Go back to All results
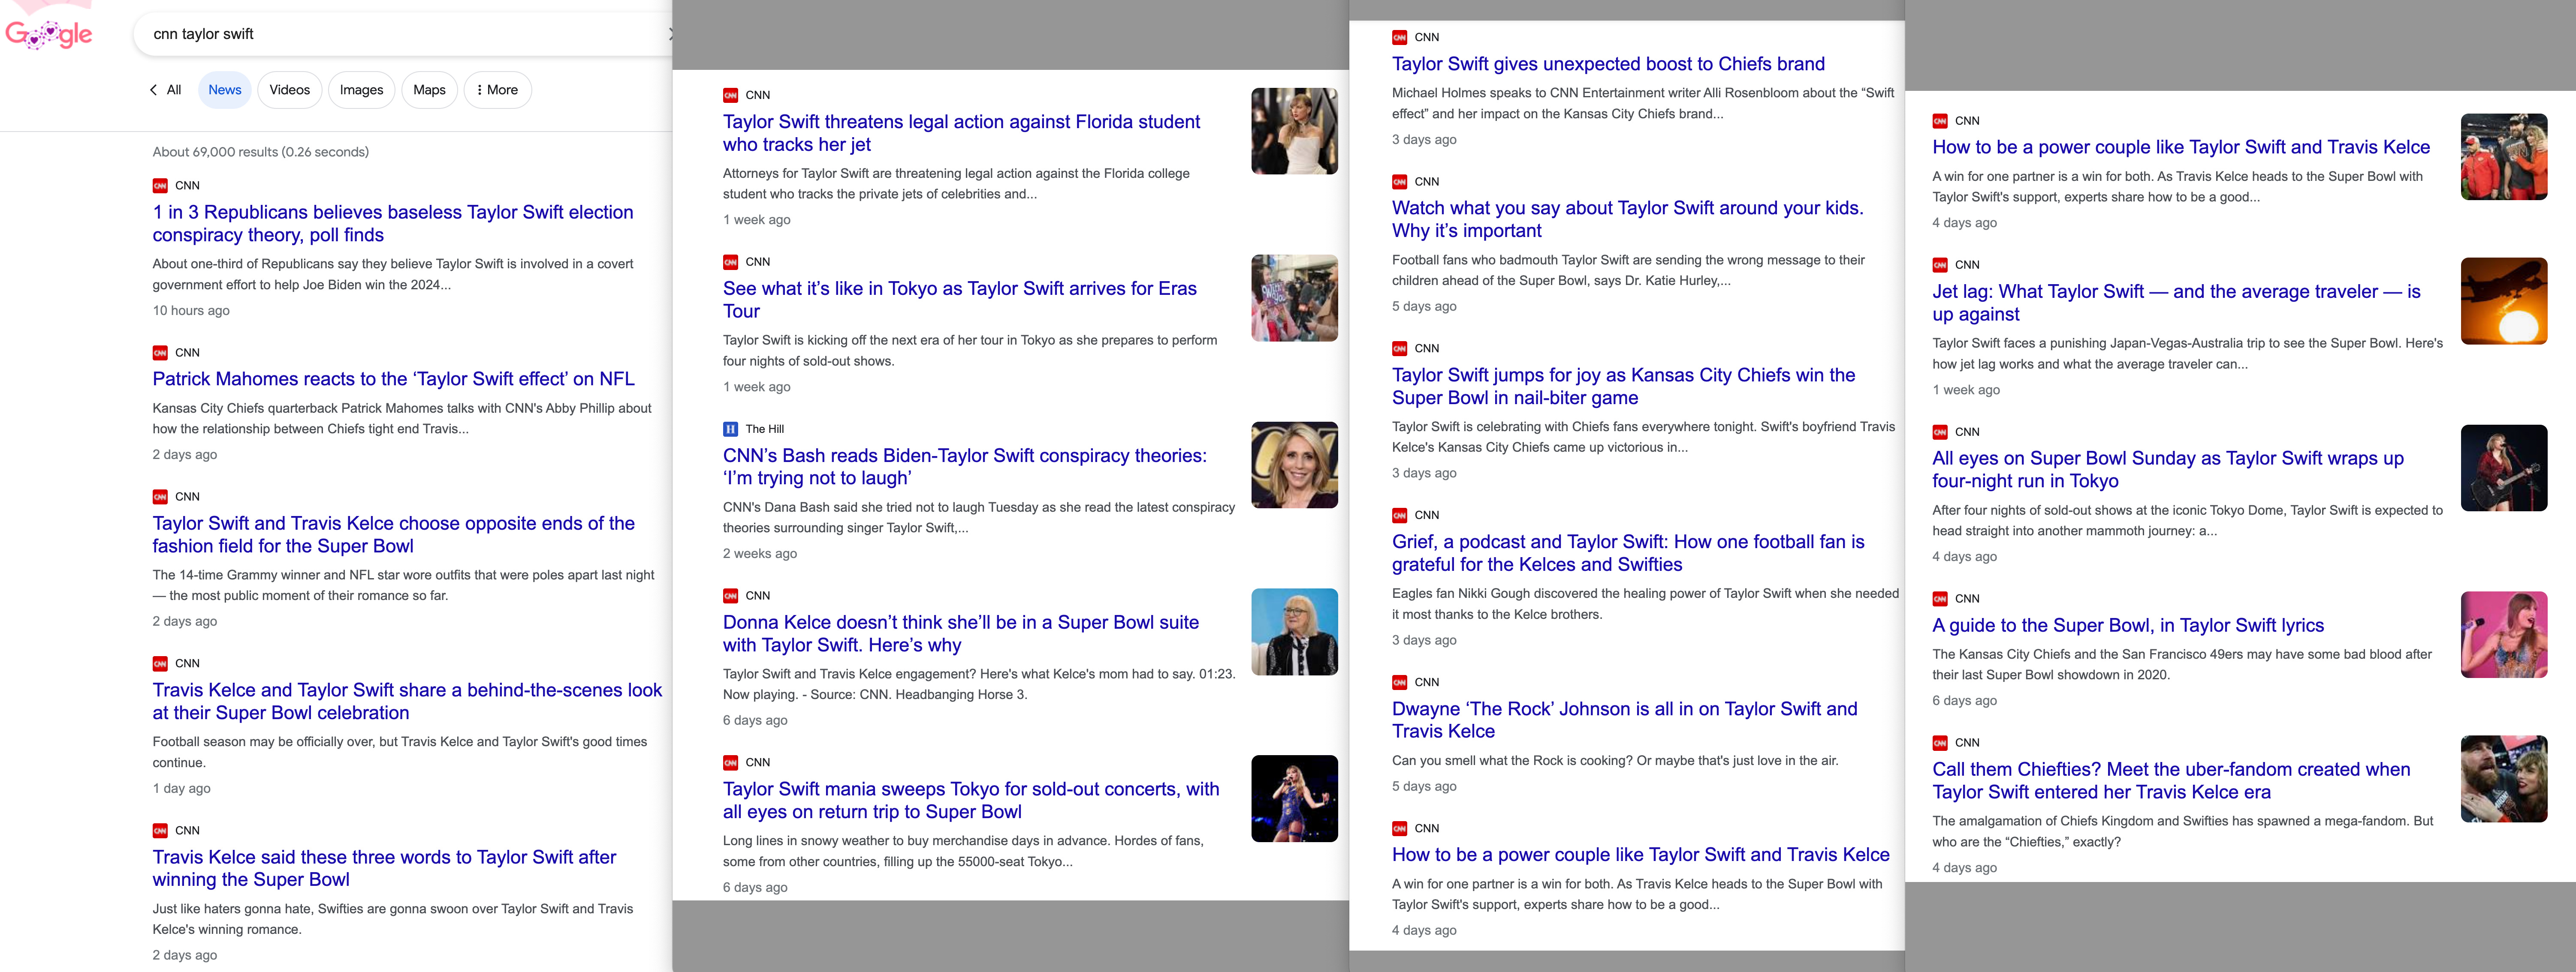 (x=166, y=90)
